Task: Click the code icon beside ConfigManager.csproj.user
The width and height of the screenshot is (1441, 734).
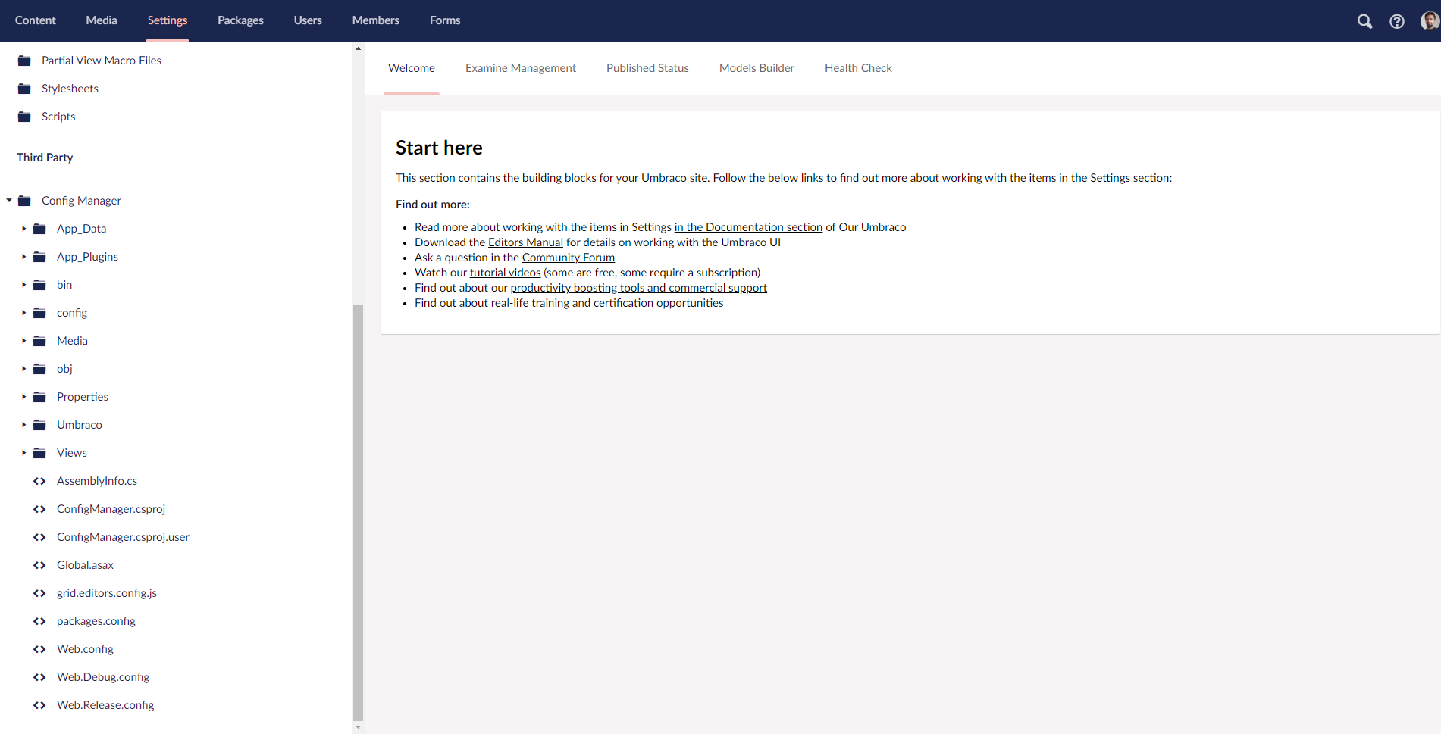Action: click(x=39, y=537)
